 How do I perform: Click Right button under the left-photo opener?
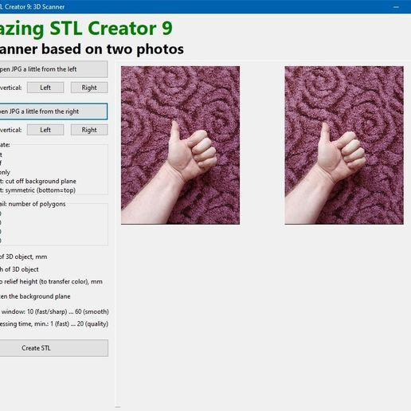(89, 88)
